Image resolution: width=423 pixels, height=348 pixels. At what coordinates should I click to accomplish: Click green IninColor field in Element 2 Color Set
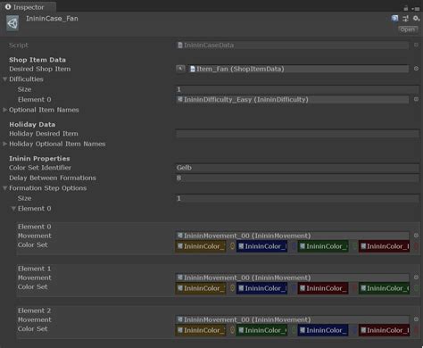pyautogui.click(x=261, y=330)
